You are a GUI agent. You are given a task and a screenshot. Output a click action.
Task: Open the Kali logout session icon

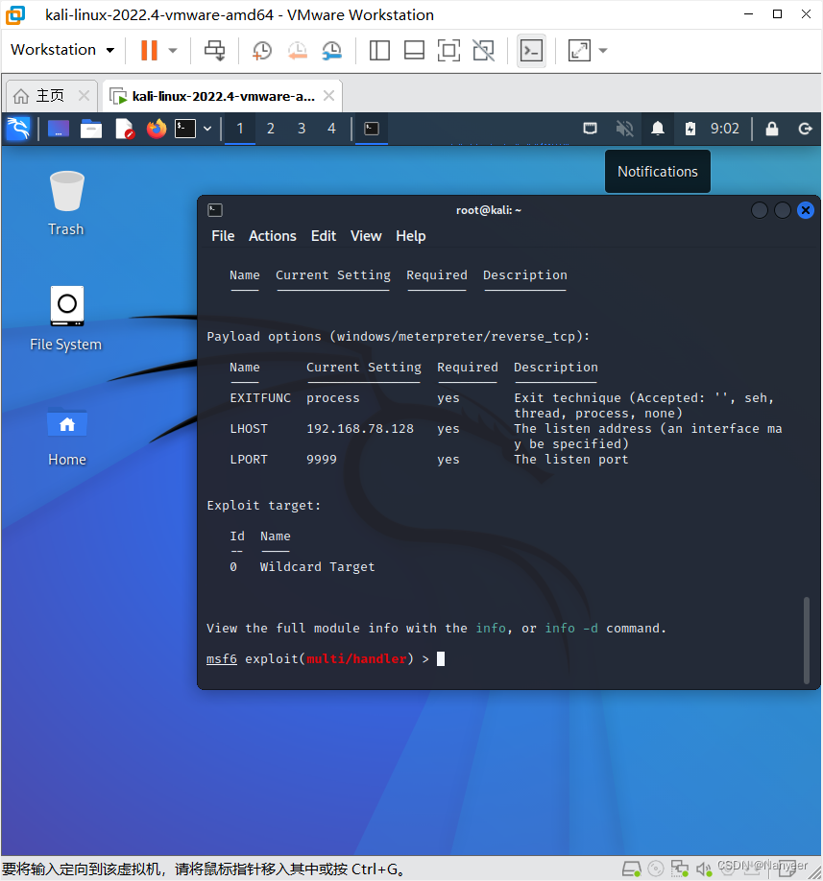pos(805,129)
